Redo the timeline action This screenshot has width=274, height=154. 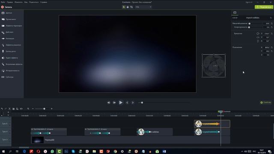(x=6, y=109)
